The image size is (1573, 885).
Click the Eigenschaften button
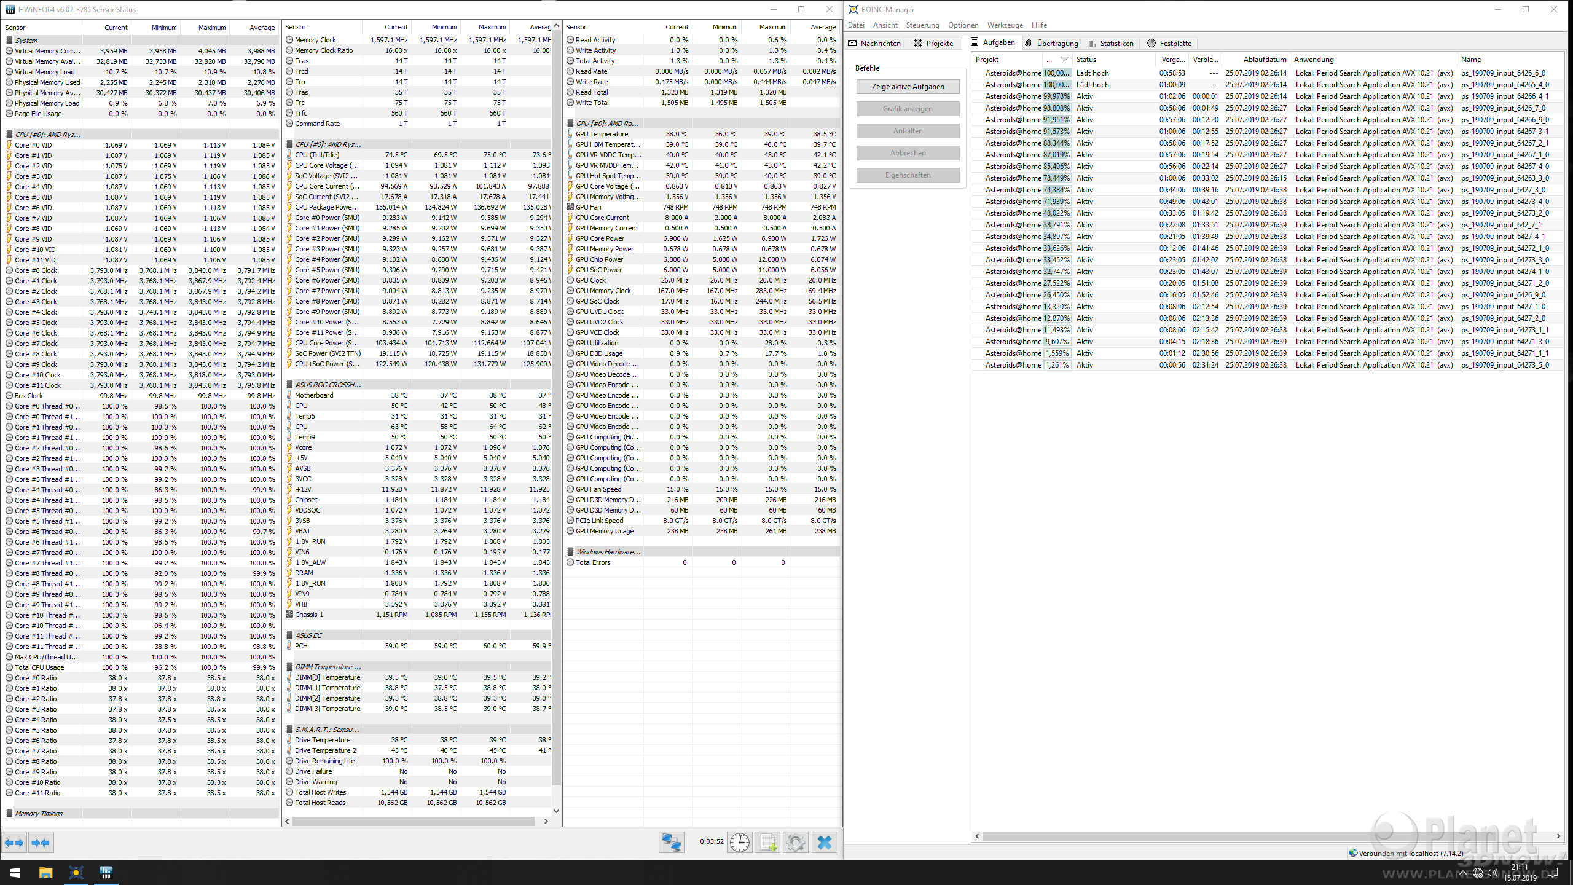(x=908, y=175)
